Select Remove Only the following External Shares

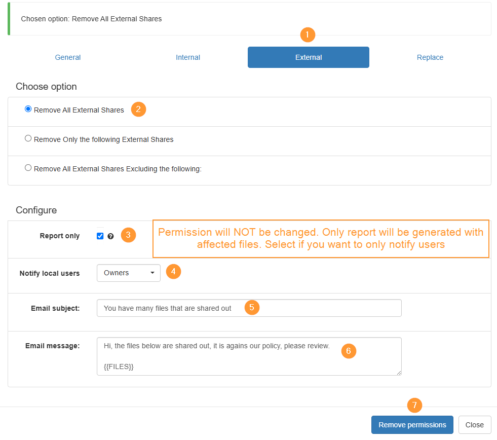[28, 138]
